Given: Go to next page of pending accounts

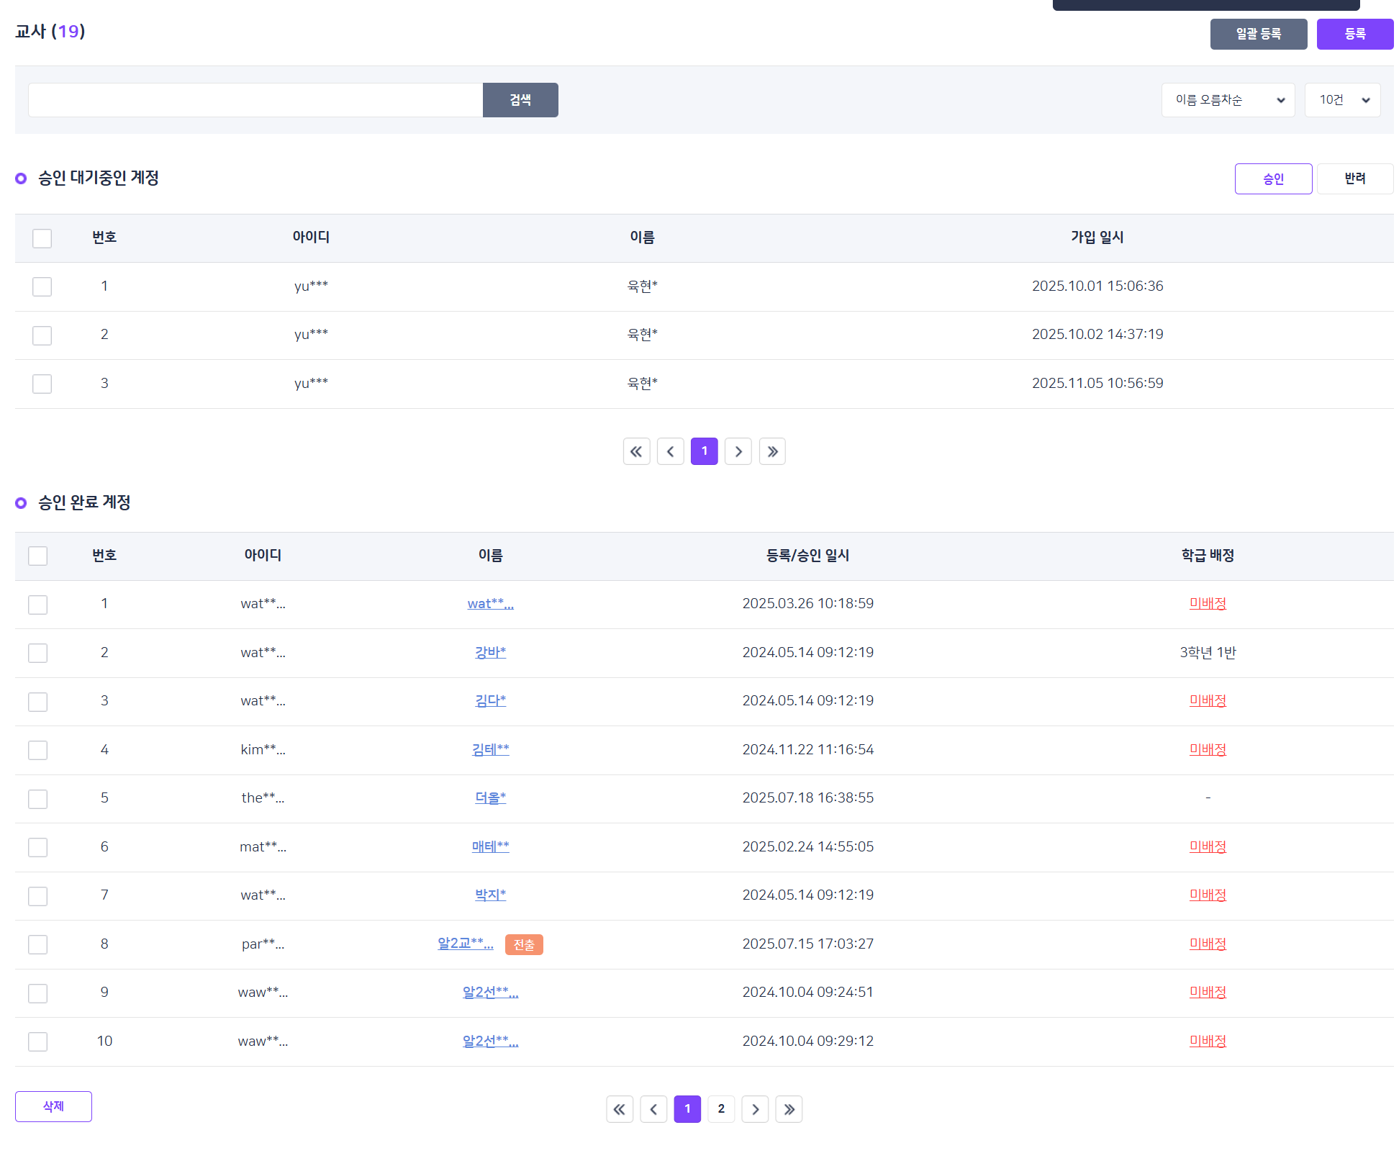Looking at the screenshot, I should (738, 451).
